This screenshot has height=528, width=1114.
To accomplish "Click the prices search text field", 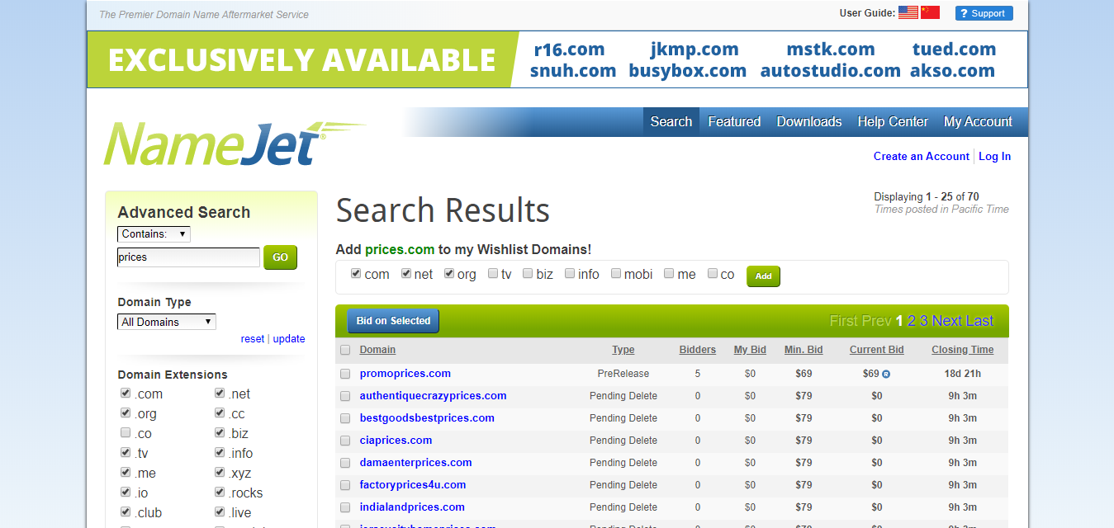I will (188, 257).
